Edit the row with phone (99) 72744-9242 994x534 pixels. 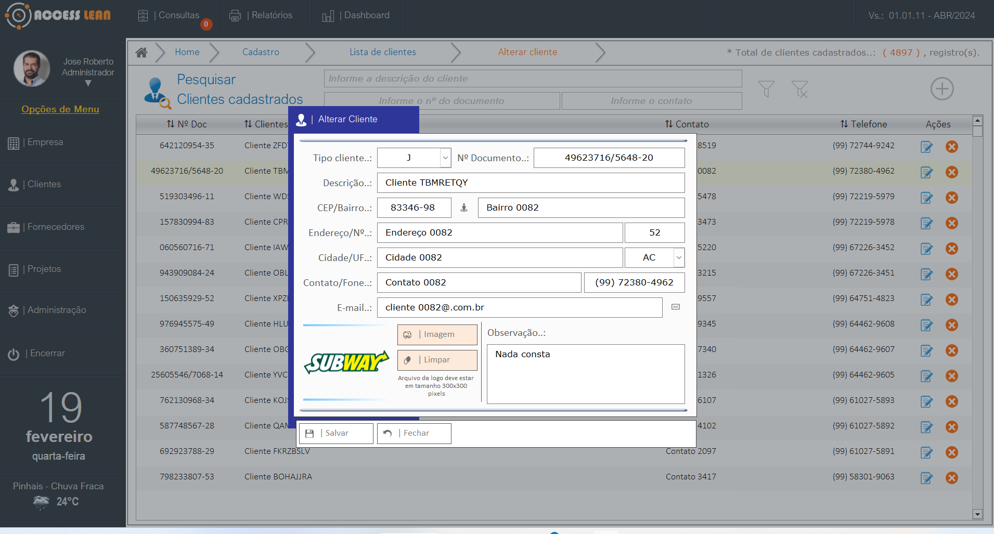click(x=926, y=147)
